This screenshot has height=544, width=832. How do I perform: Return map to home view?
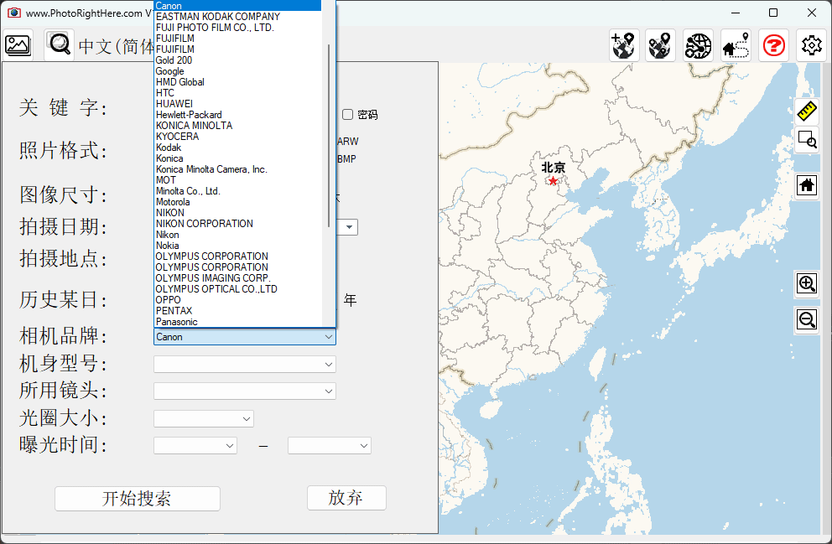tap(807, 185)
